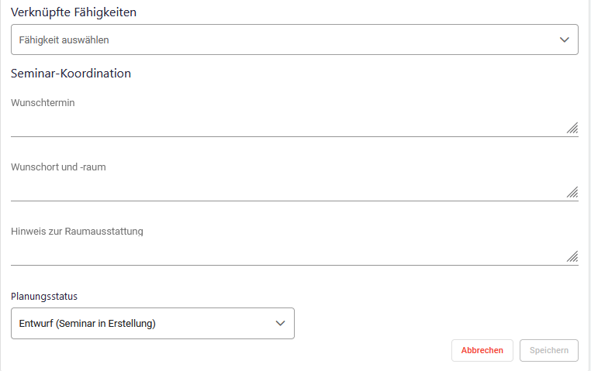Click the Planungsstatus label text
591x371 pixels.
pos(44,296)
